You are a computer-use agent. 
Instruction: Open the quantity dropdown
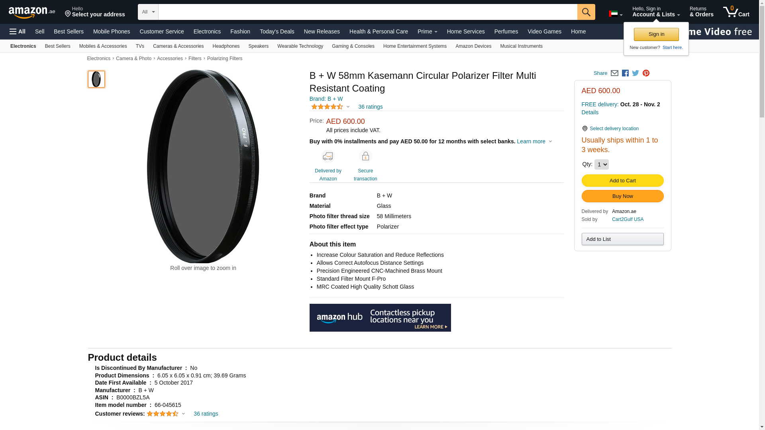pos(601,164)
